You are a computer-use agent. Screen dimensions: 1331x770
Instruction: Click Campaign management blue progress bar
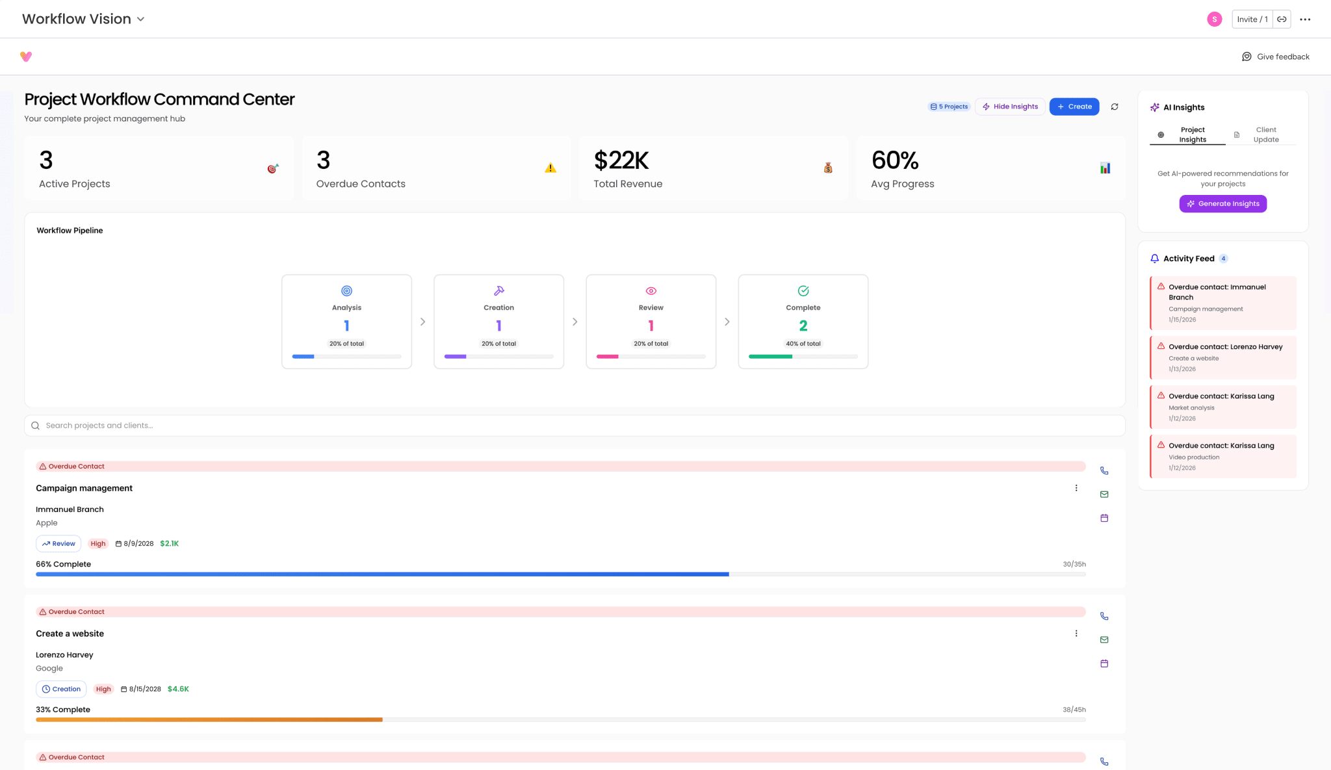(x=382, y=574)
